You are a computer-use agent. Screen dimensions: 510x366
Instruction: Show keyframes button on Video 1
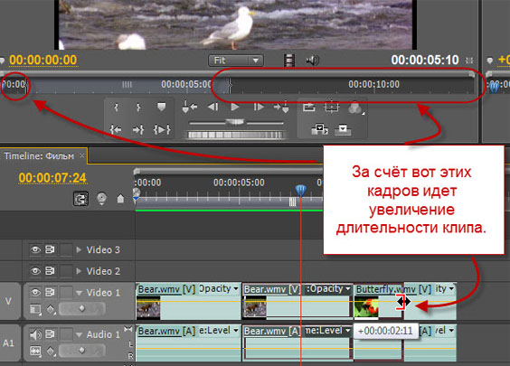51,309
